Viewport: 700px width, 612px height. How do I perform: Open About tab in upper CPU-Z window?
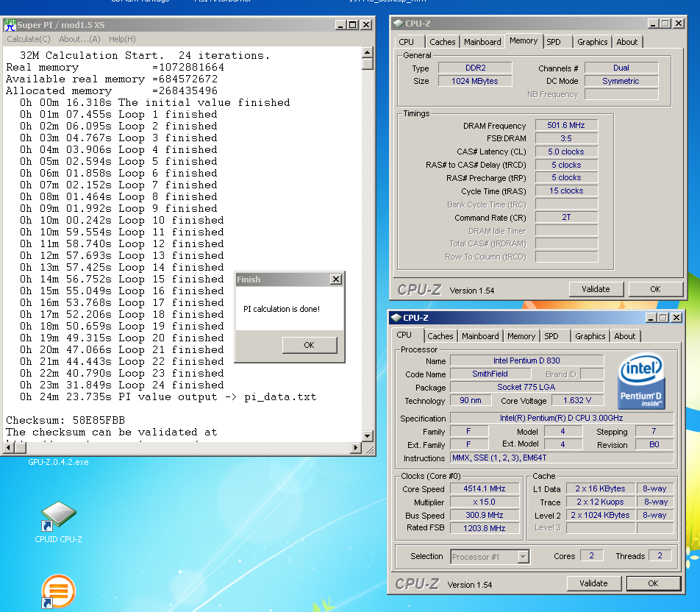pos(626,42)
